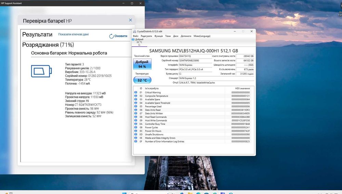Click the battery icon in HP battery check
The width and height of the screenshot is (342, 194).
click(41, 71)
